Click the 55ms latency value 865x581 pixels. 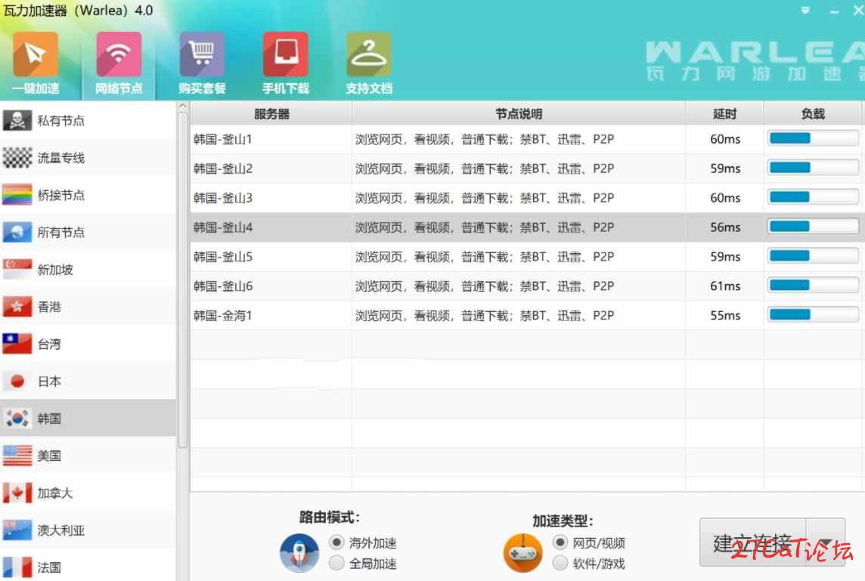(725, 315)
